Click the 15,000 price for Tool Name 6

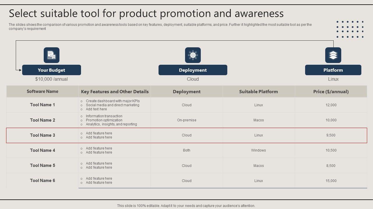coord(331,181)
